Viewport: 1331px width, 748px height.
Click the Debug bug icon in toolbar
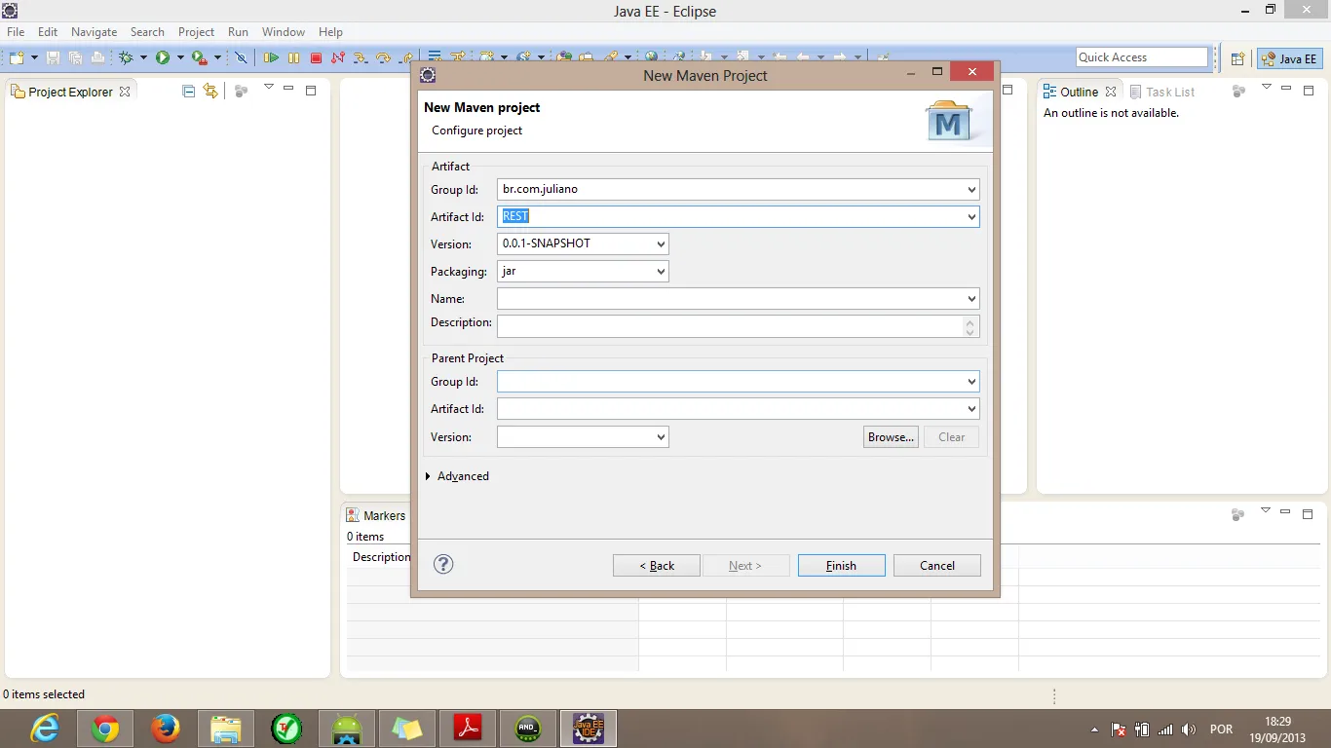point(126,58)
